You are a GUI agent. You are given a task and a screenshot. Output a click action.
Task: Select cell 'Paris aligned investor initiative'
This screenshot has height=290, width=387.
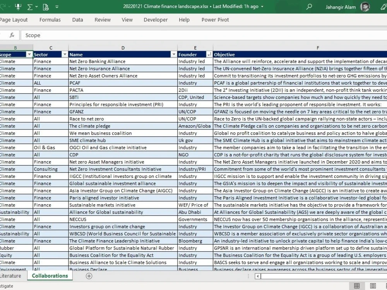click(x=123, y=198)
